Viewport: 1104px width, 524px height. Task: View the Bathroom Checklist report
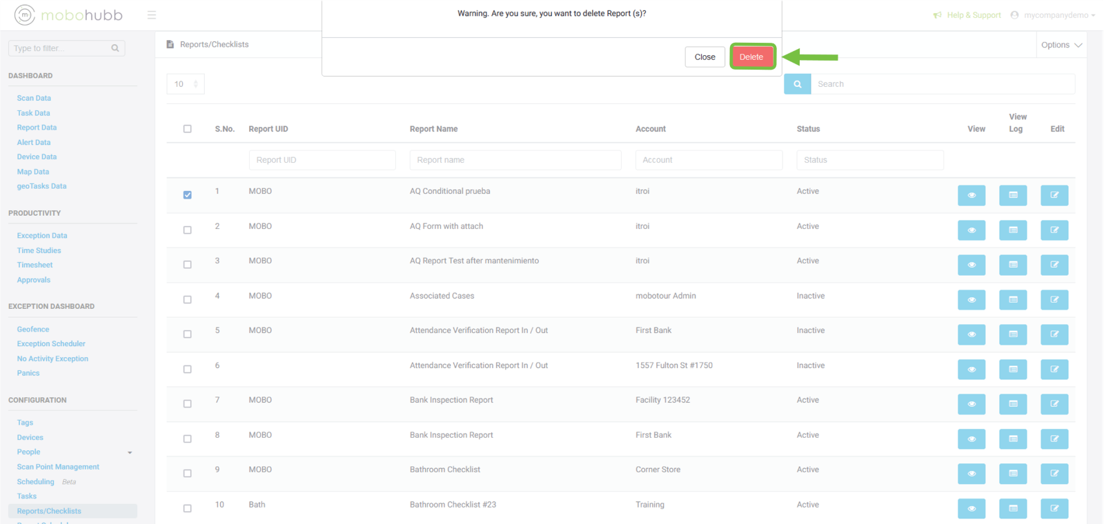tap(971, 474)
